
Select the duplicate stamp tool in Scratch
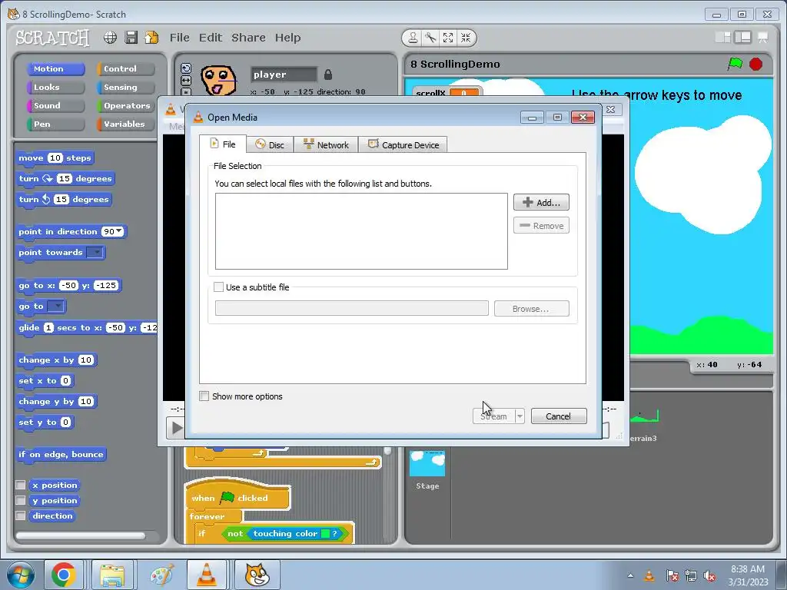coord(413,38)
